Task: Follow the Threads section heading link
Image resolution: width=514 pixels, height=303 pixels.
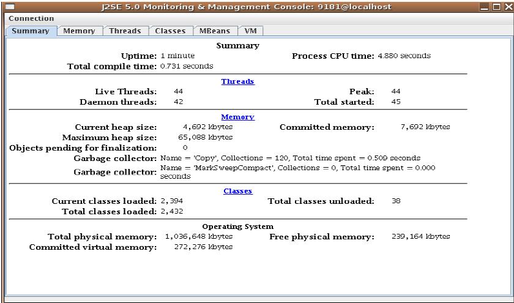Action: [238, 81]
